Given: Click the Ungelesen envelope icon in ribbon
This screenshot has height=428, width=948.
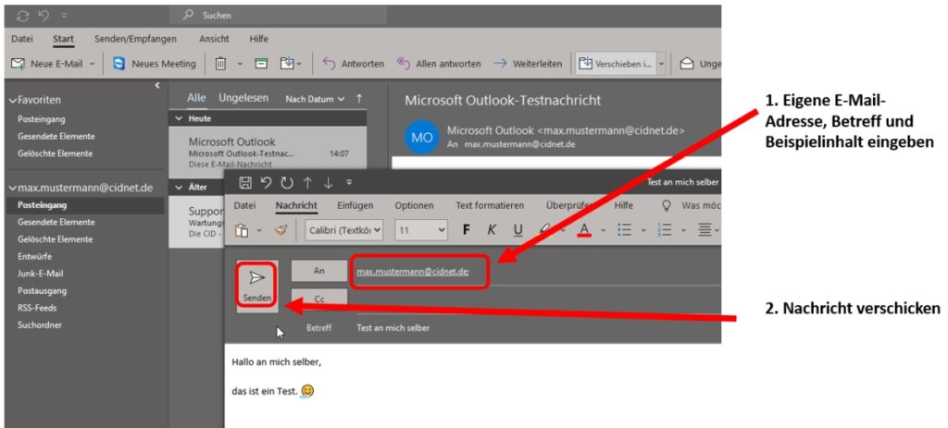Looking at the screenshot, I should coord(686,64).
